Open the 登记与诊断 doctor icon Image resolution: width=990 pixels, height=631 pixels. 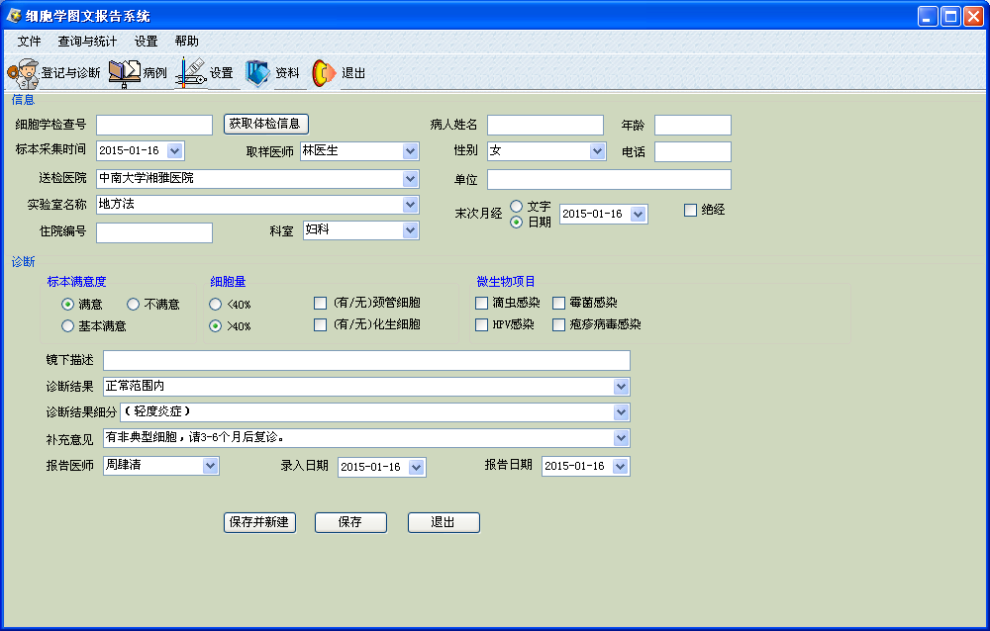(x=24, y=73)
